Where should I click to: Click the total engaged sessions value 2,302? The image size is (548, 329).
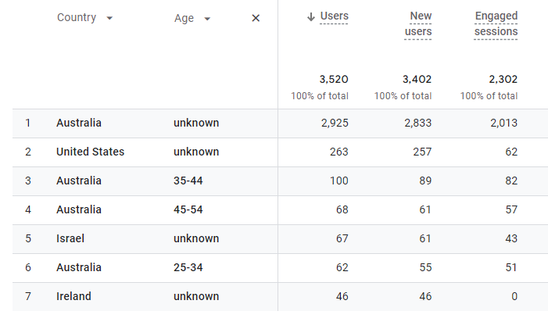tap(503, 79)
